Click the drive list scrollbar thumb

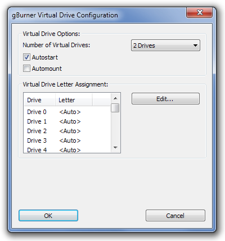click(115, 108)
